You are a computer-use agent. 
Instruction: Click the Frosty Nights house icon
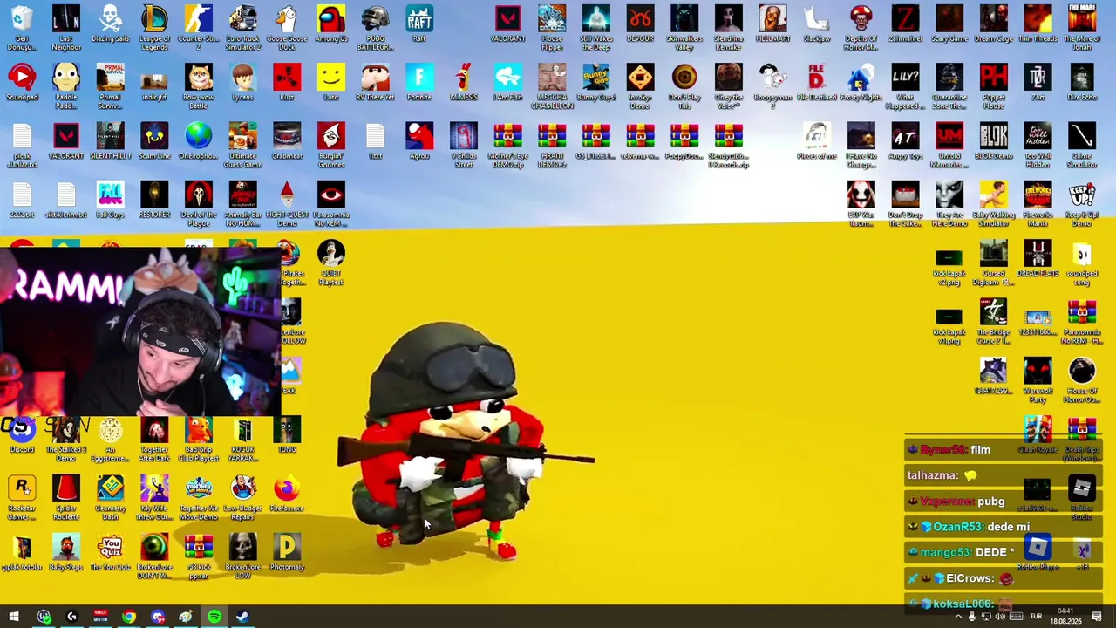861,83
